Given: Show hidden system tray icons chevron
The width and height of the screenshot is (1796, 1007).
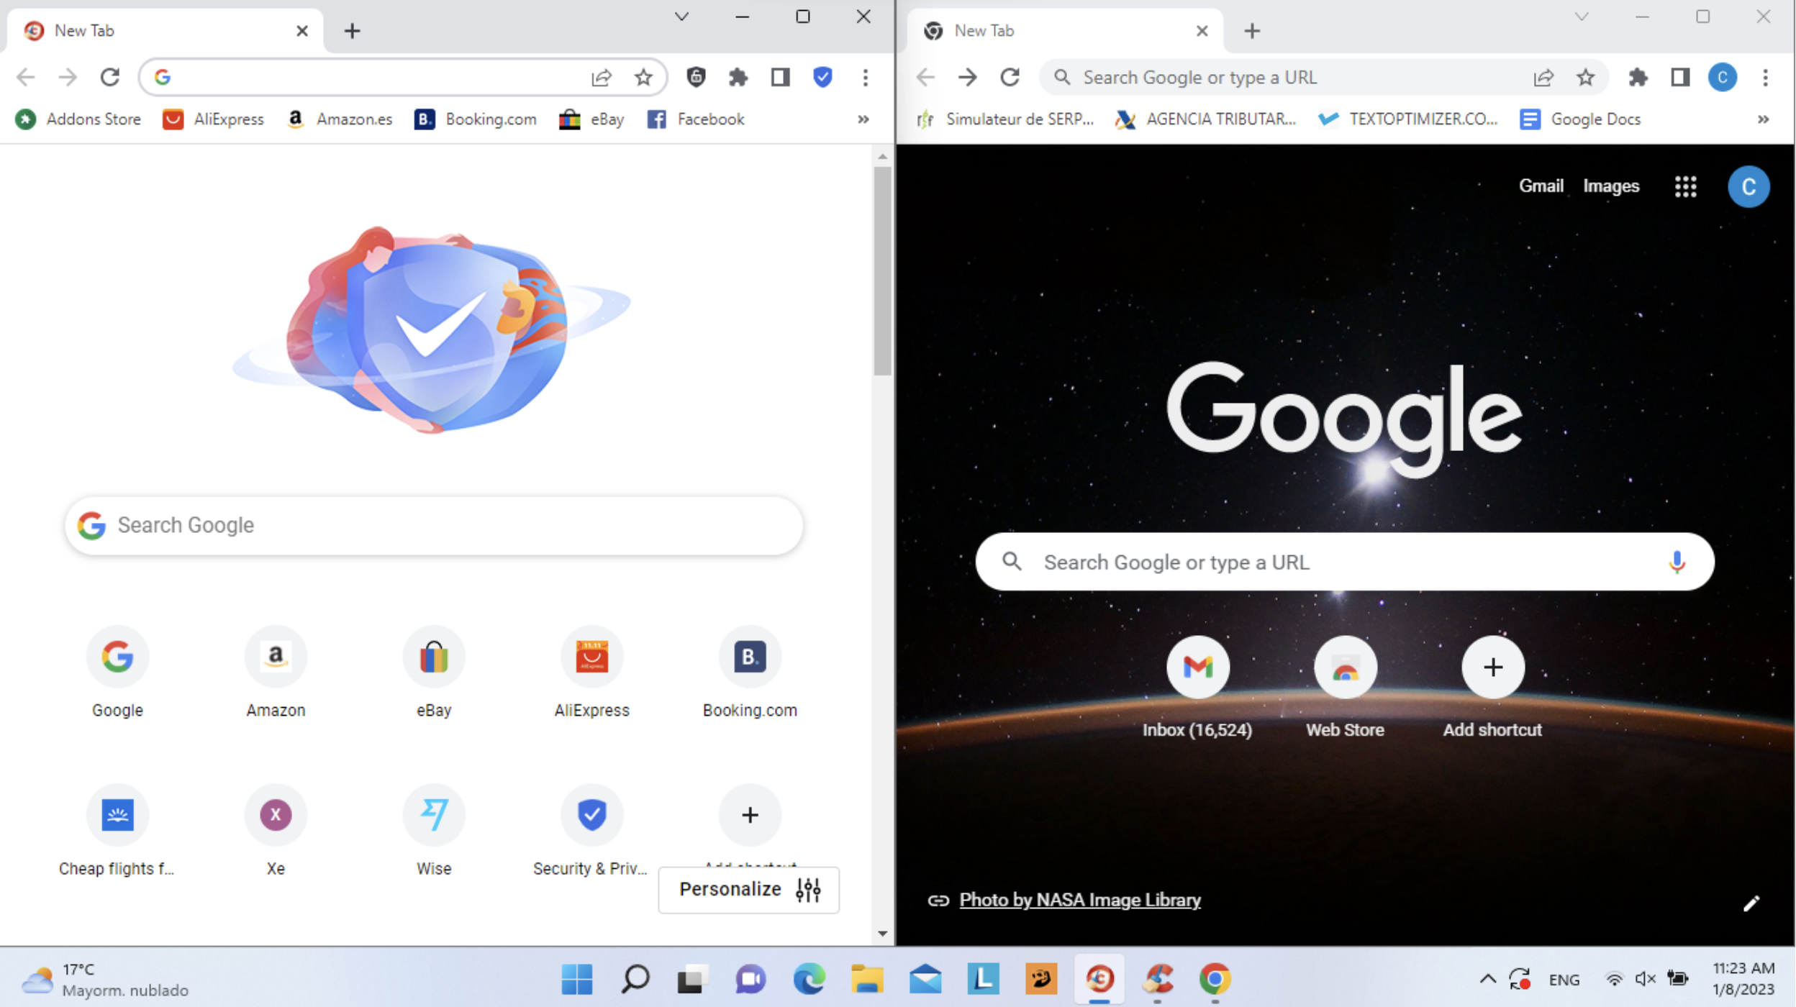Looking at the screenshot, I should click(x=1487, y=979).
